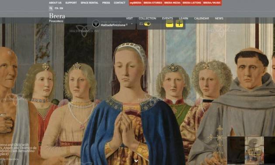Click the small minimap icon beside the toggle
275x165 pixels.
click(x=141, y=24)
